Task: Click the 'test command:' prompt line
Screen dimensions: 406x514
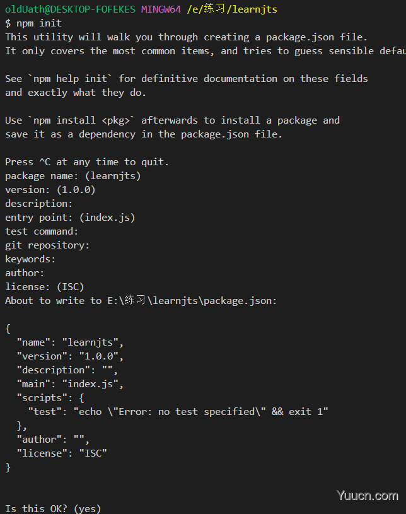Action: 42,231
